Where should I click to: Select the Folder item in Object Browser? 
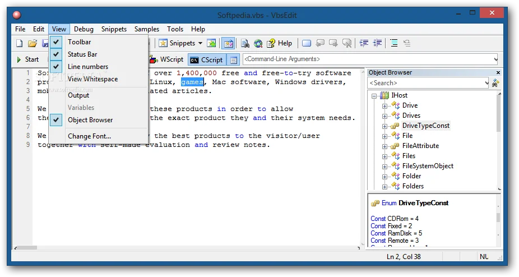click(x=411, y=176)
